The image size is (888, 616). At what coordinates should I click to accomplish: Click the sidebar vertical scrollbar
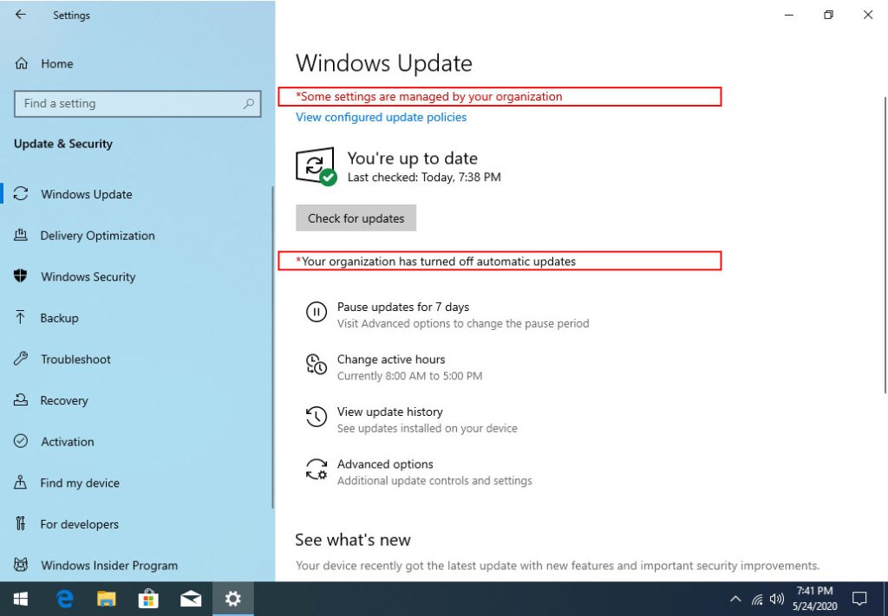[272, 348]
